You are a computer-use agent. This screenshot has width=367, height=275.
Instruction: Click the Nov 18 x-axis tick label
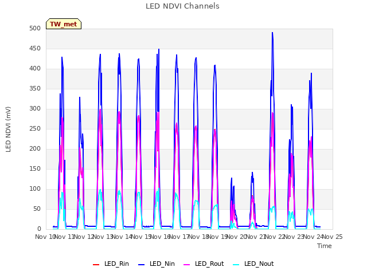(x=199, y=237)
